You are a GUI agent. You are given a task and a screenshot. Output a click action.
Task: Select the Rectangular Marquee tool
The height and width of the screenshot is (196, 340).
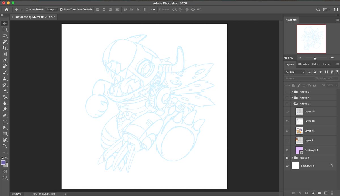click(5, 30)
